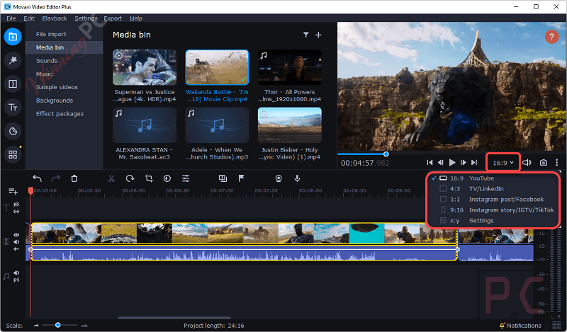Open the Transitions panel icon
The width and height of the screenshot is (567, 332).
[13, 84]
